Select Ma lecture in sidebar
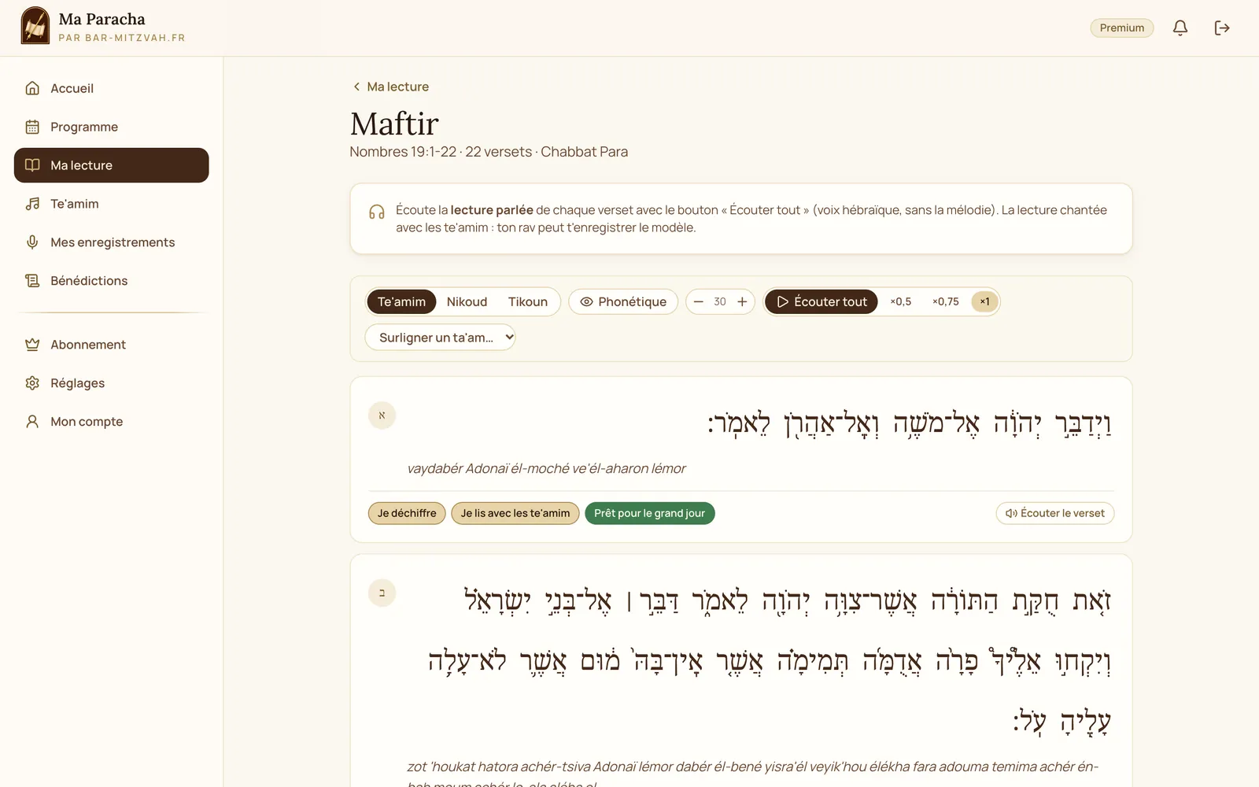 pos(111,165)
